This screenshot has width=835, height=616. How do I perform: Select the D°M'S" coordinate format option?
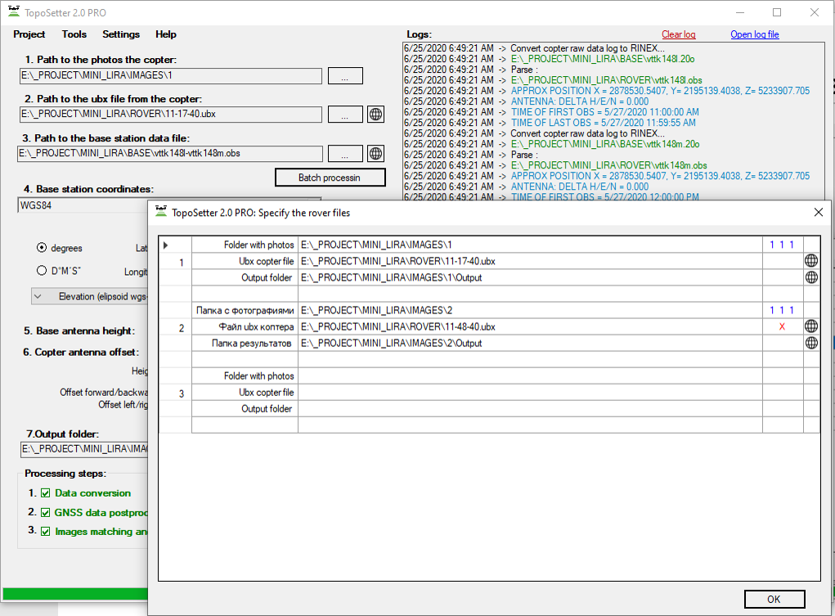coord(41,271)
